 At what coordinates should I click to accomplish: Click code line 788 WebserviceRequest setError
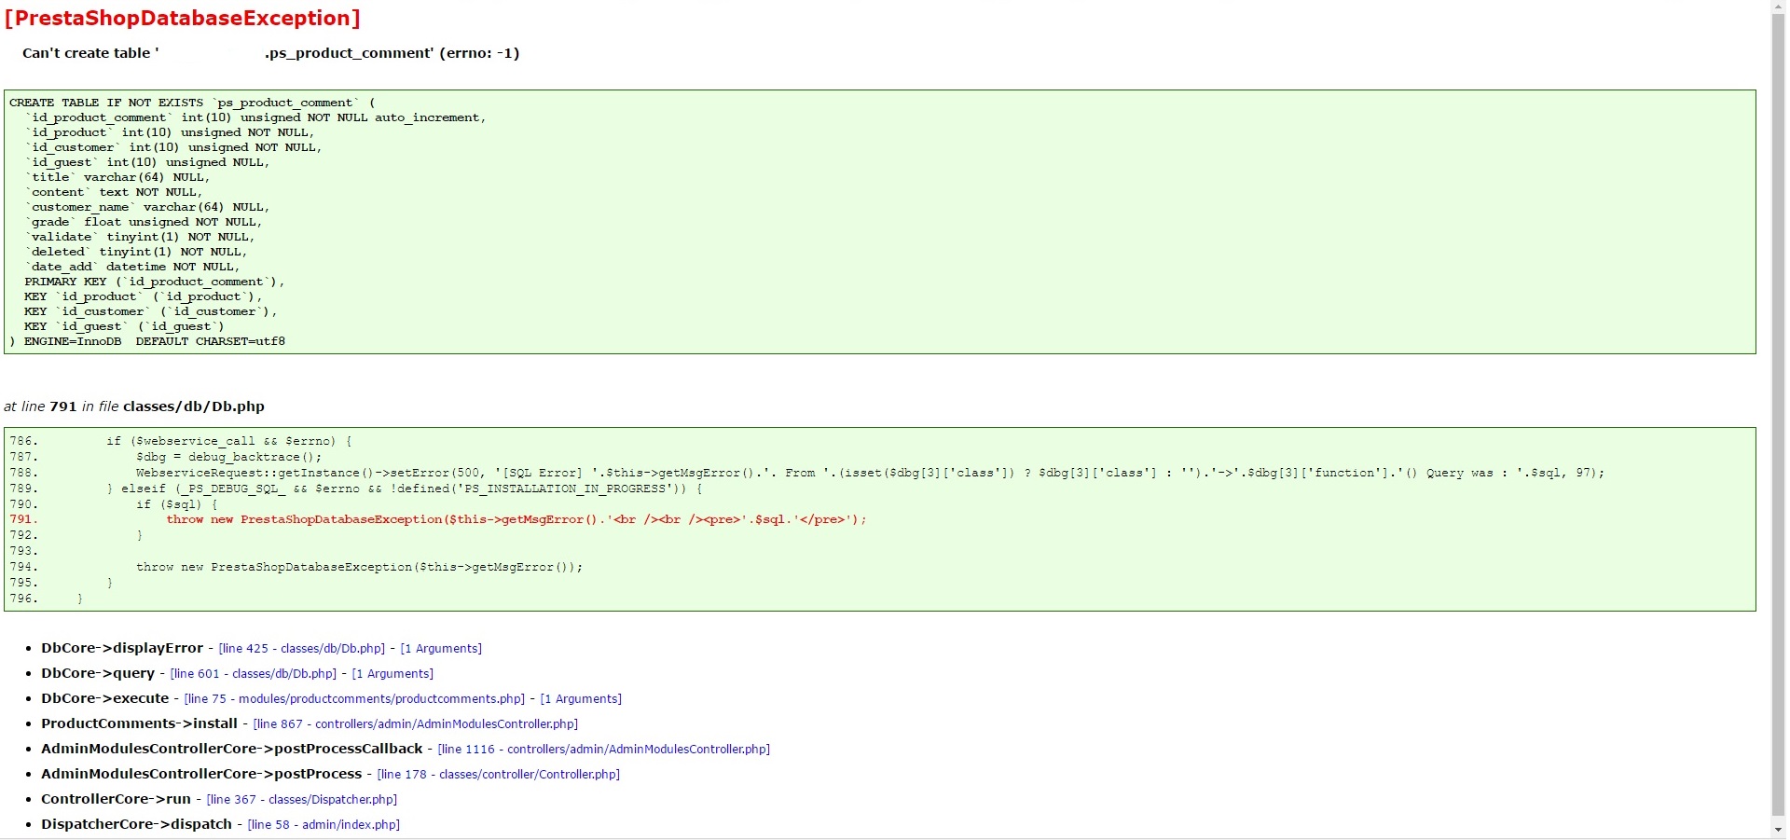pyautogui.click(x=871, y=473)
